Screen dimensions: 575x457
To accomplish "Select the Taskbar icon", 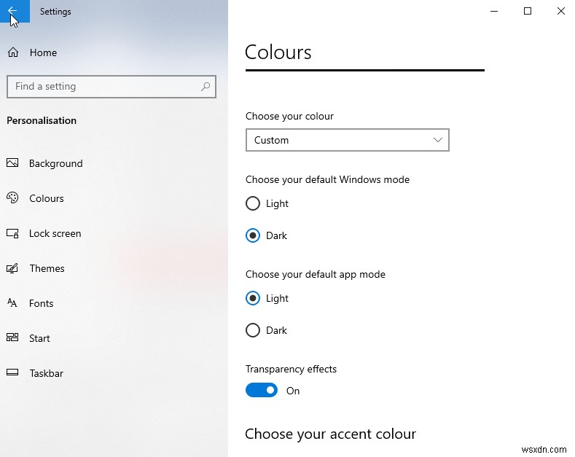I will (x=12, y=372).
